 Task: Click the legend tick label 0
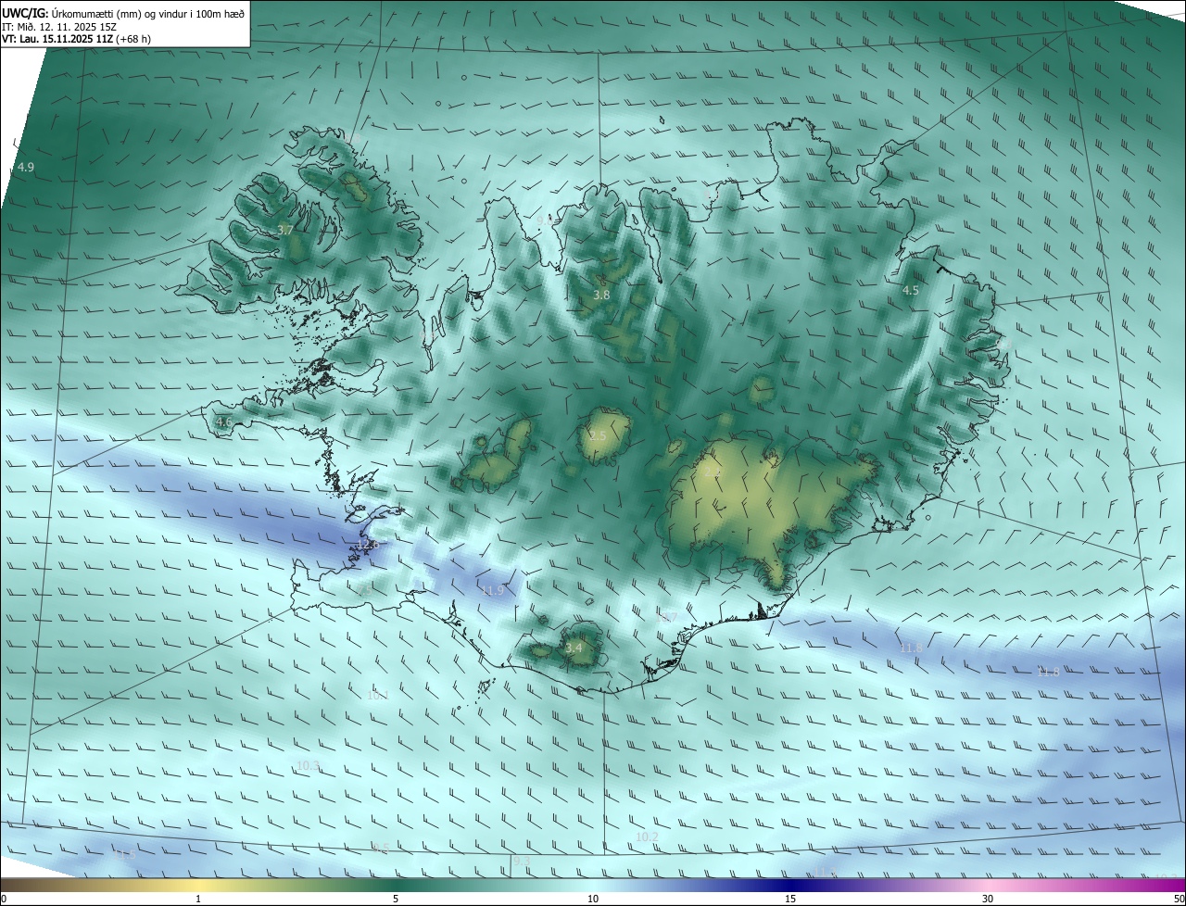pyautogui.click(x=4, y=899)
